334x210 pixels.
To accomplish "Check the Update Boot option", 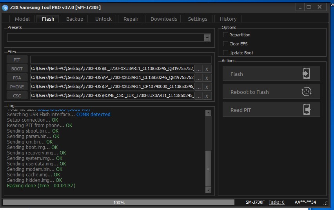I will [225, 52].
